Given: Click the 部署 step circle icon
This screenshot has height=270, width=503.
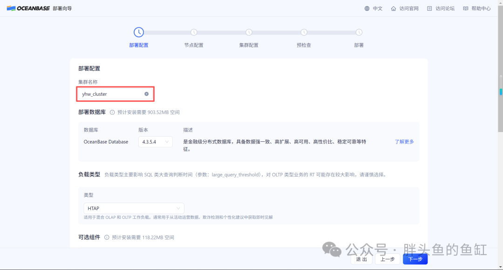Looking at the screenshot, I should point(359,33).
